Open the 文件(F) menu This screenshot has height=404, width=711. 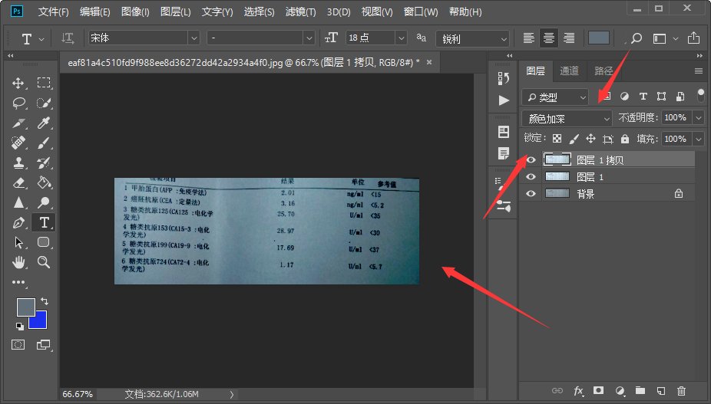tap(53, 11)
